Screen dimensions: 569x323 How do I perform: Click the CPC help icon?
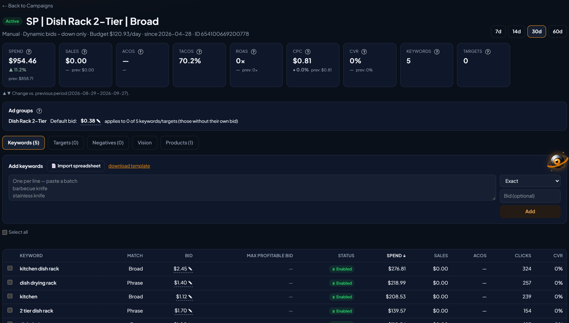[308, 52]
